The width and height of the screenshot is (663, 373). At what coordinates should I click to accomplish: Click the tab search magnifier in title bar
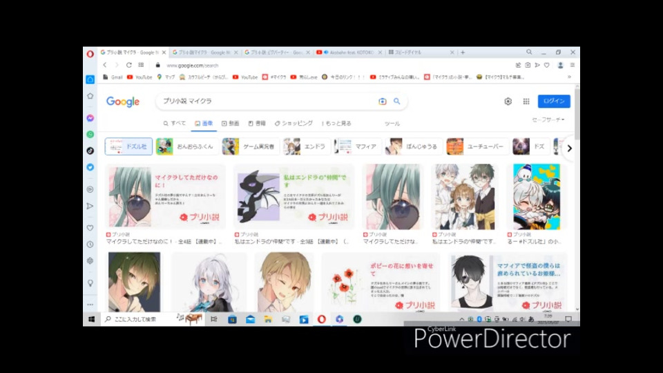point(529,52)
